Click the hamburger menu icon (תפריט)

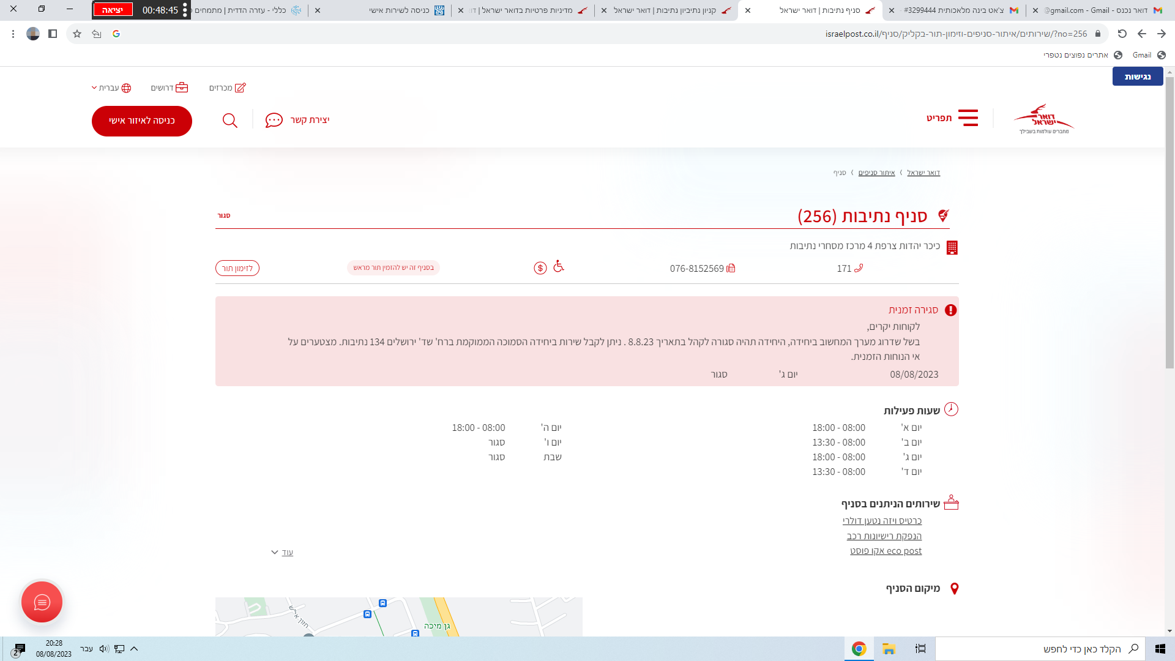pos(968,118)
